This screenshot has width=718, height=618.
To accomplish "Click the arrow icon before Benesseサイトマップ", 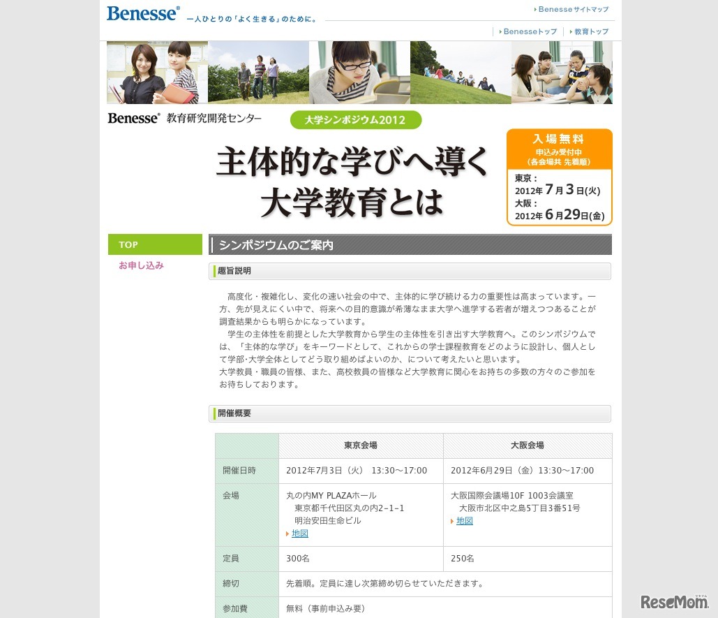I will coord(534,10).
